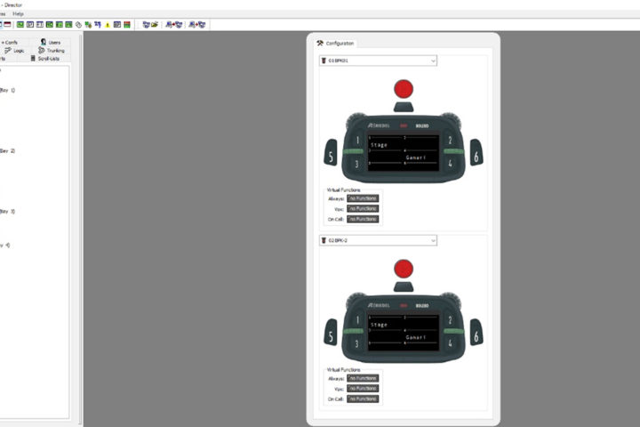Screen dimensions: 640x427
Task: Select side key 5 on the 02 BPK-2 beltpack
Action: coord(331,332)
